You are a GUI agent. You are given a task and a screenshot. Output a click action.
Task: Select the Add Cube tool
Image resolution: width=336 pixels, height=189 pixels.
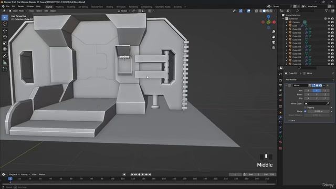tap(5, 69)
